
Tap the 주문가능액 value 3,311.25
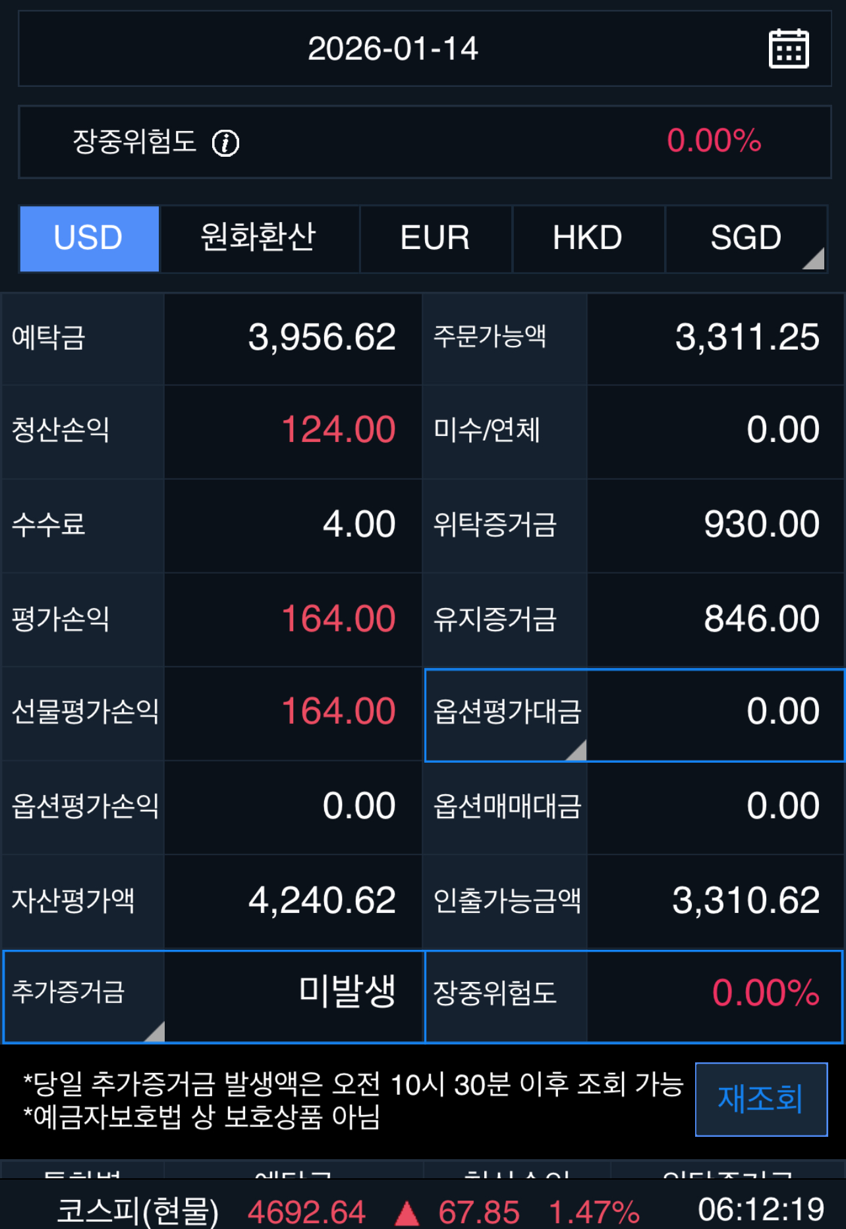tap(747, 338)
